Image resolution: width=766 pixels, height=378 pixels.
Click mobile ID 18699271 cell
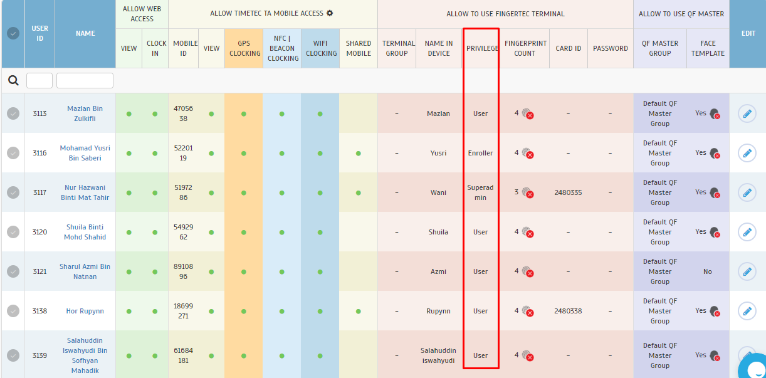coord(183,311)
